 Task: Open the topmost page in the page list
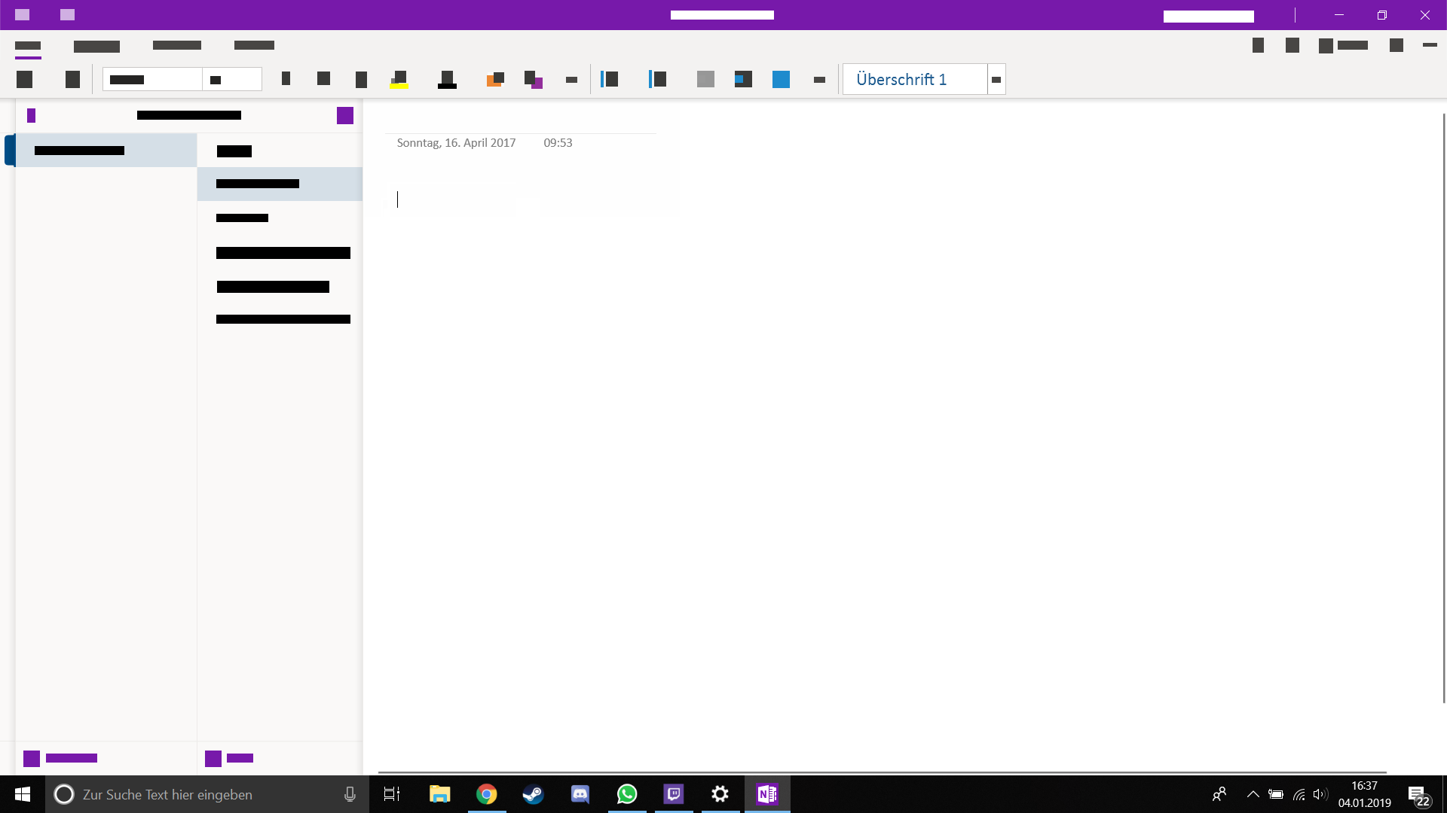tap(280, 151)
